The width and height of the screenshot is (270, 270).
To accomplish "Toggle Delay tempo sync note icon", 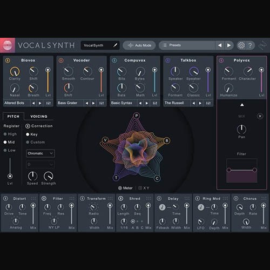I will [162, 207].
